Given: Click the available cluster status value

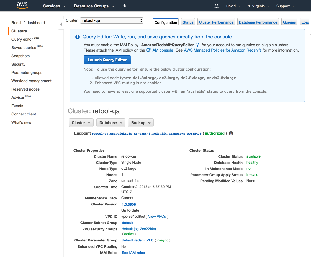Looking at the screenshot, I should (x=253, y=156).
